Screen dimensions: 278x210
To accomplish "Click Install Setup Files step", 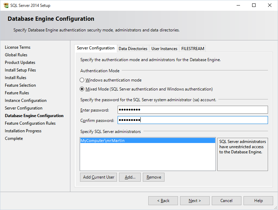I will pos(20,70).
